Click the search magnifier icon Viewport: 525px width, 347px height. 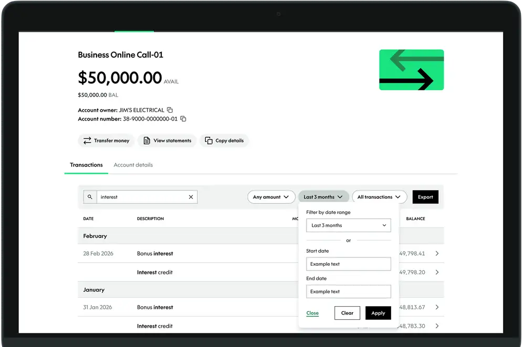[x=90, y=197]
